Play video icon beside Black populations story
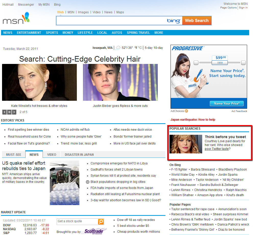 coord(88,182)
